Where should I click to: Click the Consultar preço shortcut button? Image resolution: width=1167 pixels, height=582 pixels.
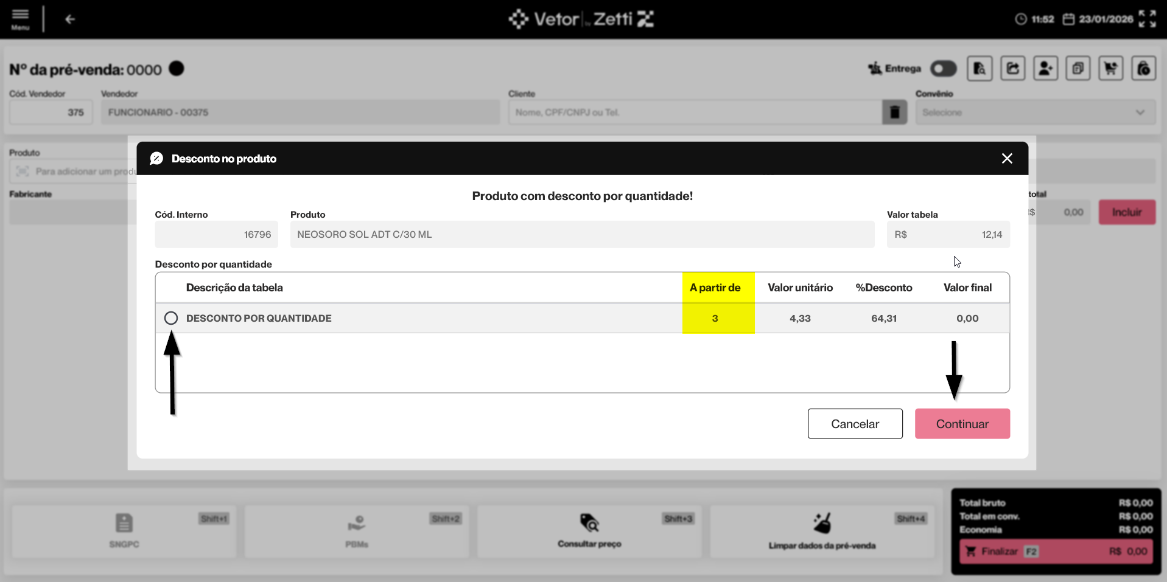point(589,532)
